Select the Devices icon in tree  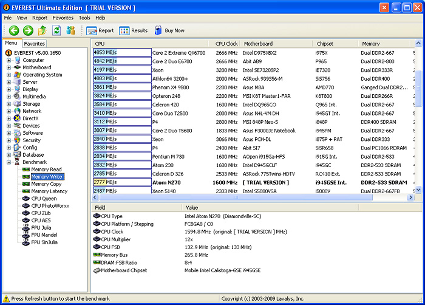pos(18,126)
